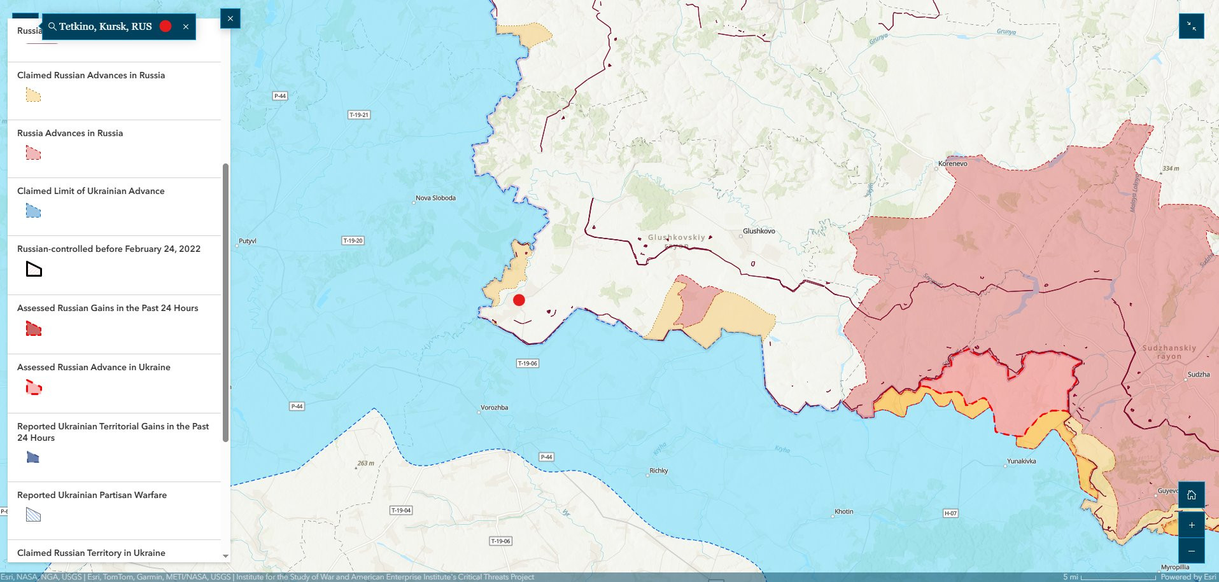This screenshot has height=582, width=1219.
Task: Click the Claimed Russian Advances in Russia swatch
Action: pos(33,95)
